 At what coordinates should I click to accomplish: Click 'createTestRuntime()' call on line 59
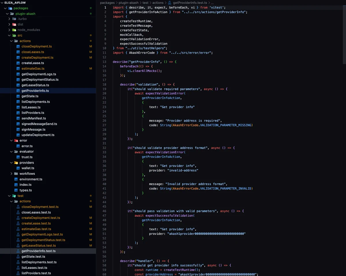click(x=182, y=270)
